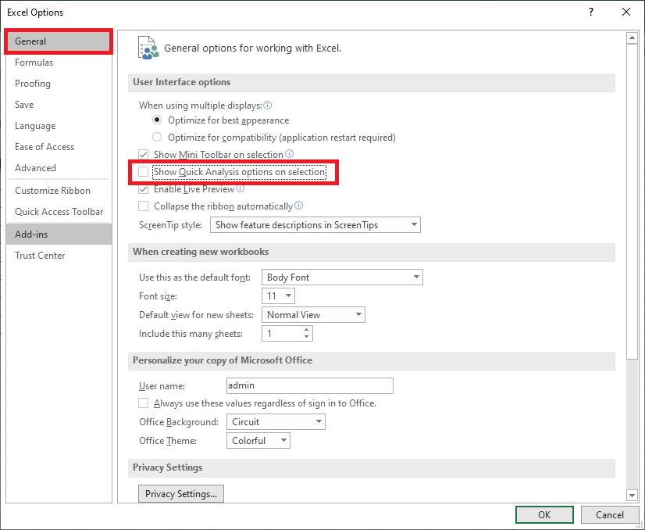
Task: Switch to Advanced options
Action: pyautogui.click(x=59, y=168)
